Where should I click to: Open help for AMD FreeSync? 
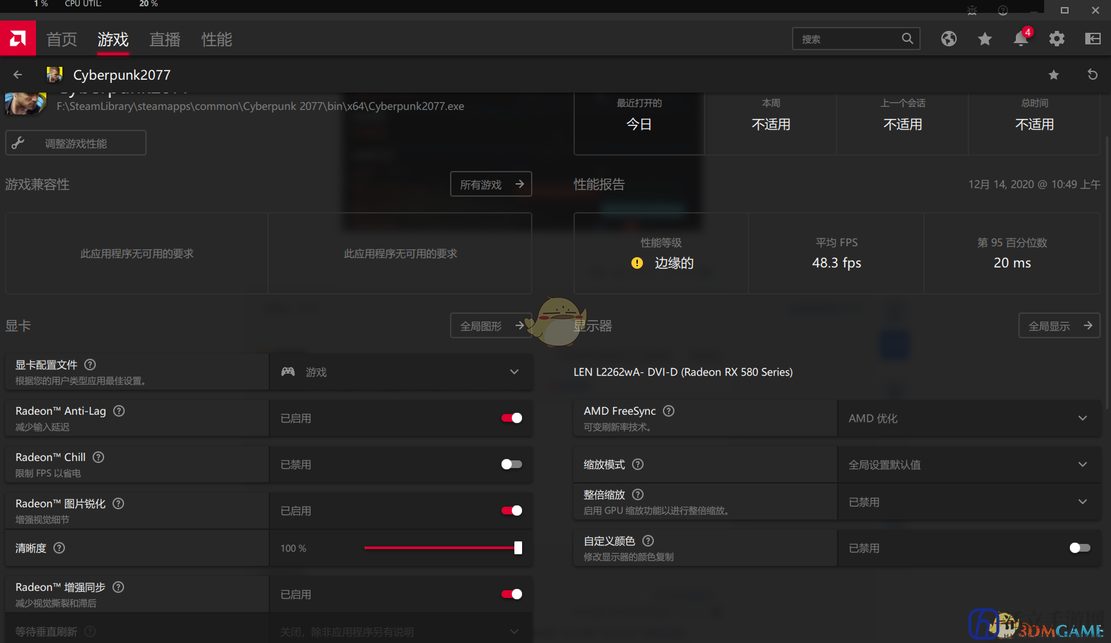(x=669, y=411)
